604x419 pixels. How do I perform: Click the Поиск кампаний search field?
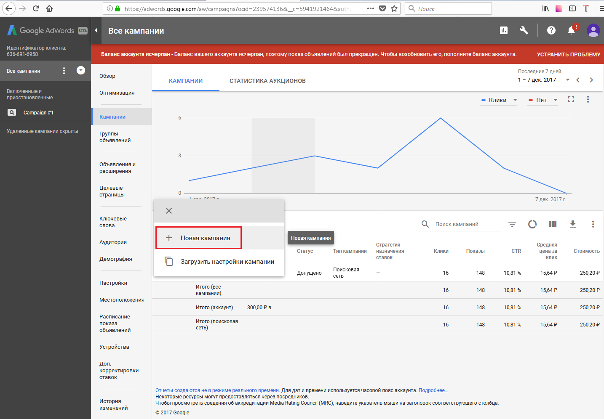468,224
